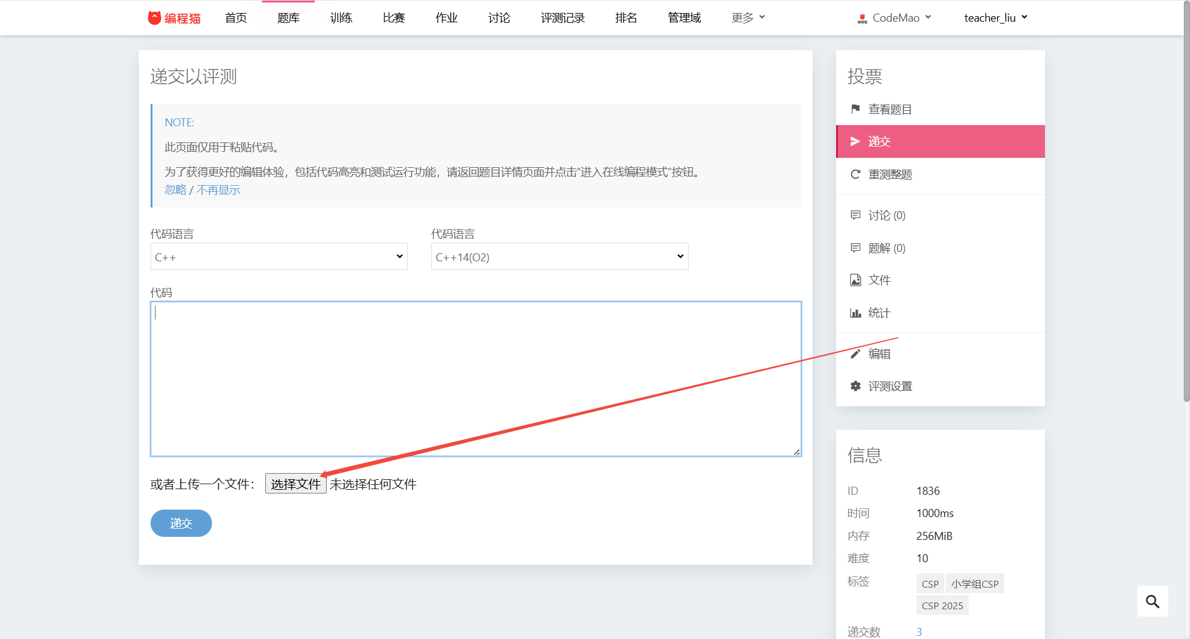Focus the 代码 text area
This screenshot has height=639, width=1190.
[x=475, y=378]
